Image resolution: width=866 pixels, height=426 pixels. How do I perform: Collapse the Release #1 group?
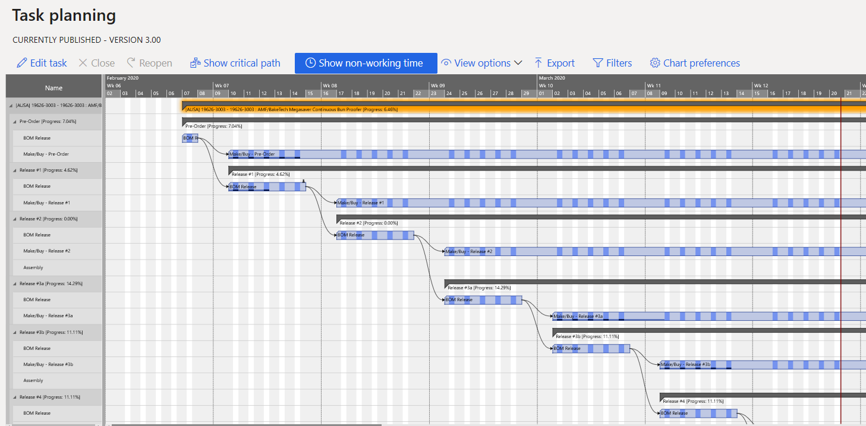15,171
